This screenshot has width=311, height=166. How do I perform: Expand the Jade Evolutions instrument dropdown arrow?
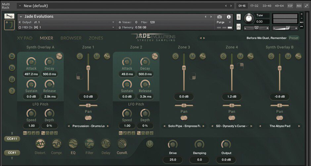click(x=21, y=17)
